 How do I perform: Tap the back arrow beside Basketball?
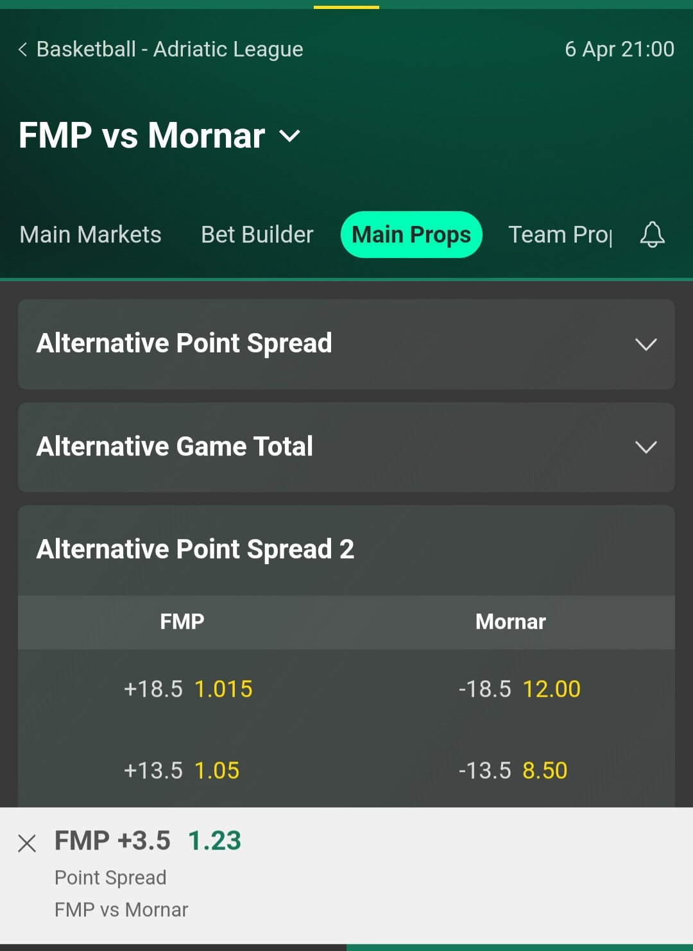(x=23, y=49)
